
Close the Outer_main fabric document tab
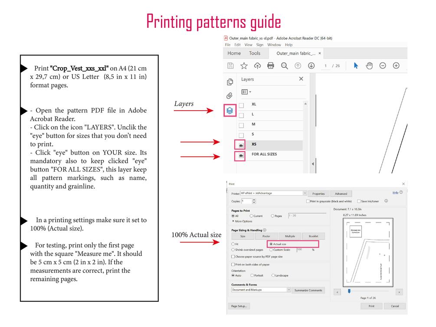[320, 53]
